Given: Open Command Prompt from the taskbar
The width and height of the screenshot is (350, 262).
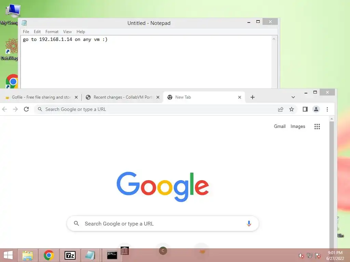Looking at the screenshot, I should [x=112, y=255].
